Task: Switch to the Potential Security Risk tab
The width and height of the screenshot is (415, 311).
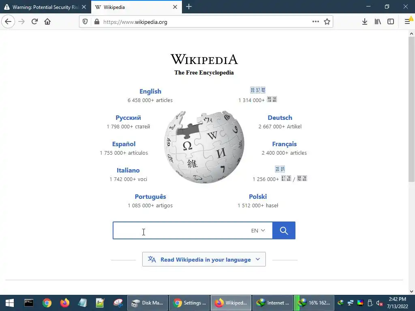Action: (x=45, y=7)
